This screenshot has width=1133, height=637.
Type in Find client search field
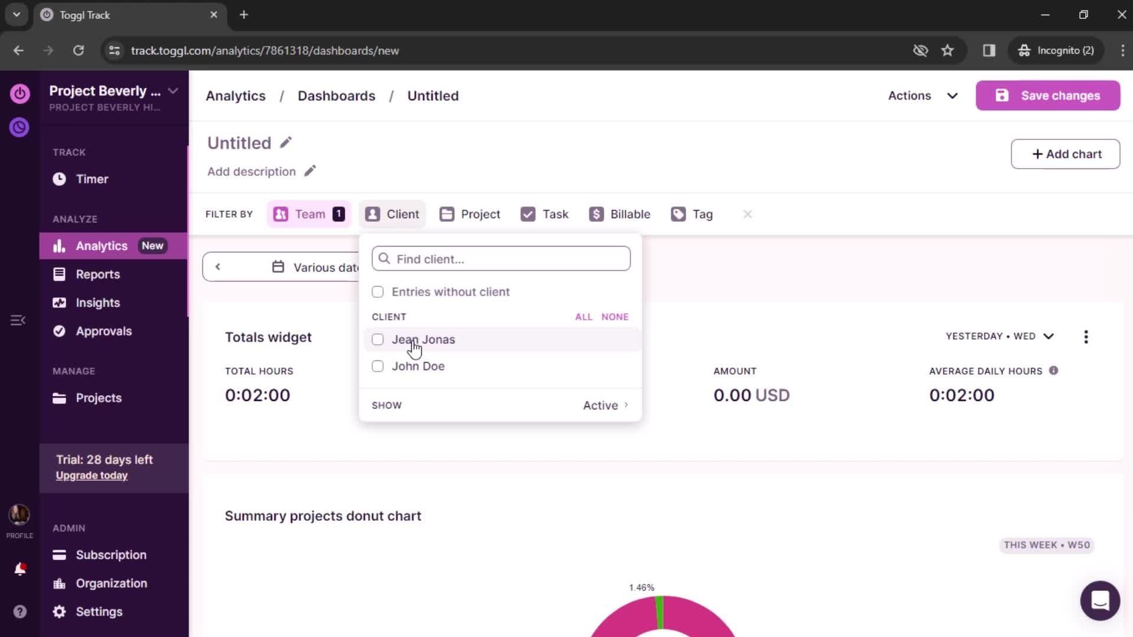(502, 259)
